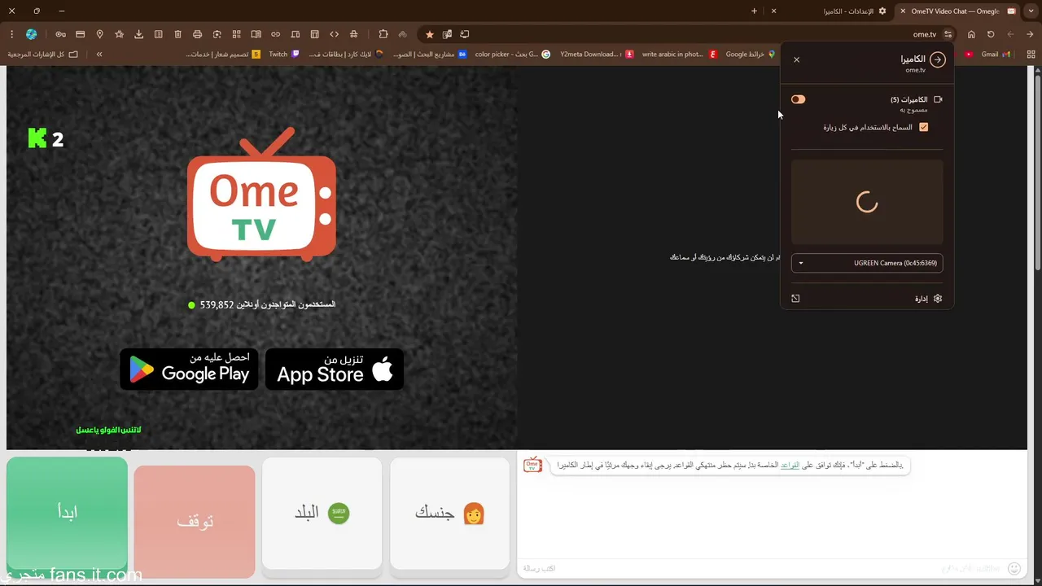Open the country (البلد) selector
The height and width of the screenshot is (586, 1042).
322,514
